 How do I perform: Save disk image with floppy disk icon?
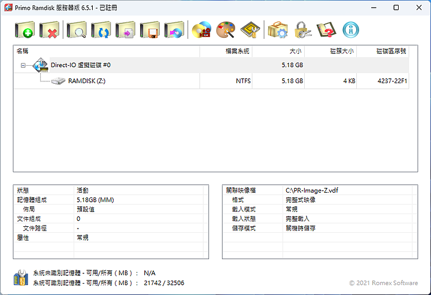150,30
